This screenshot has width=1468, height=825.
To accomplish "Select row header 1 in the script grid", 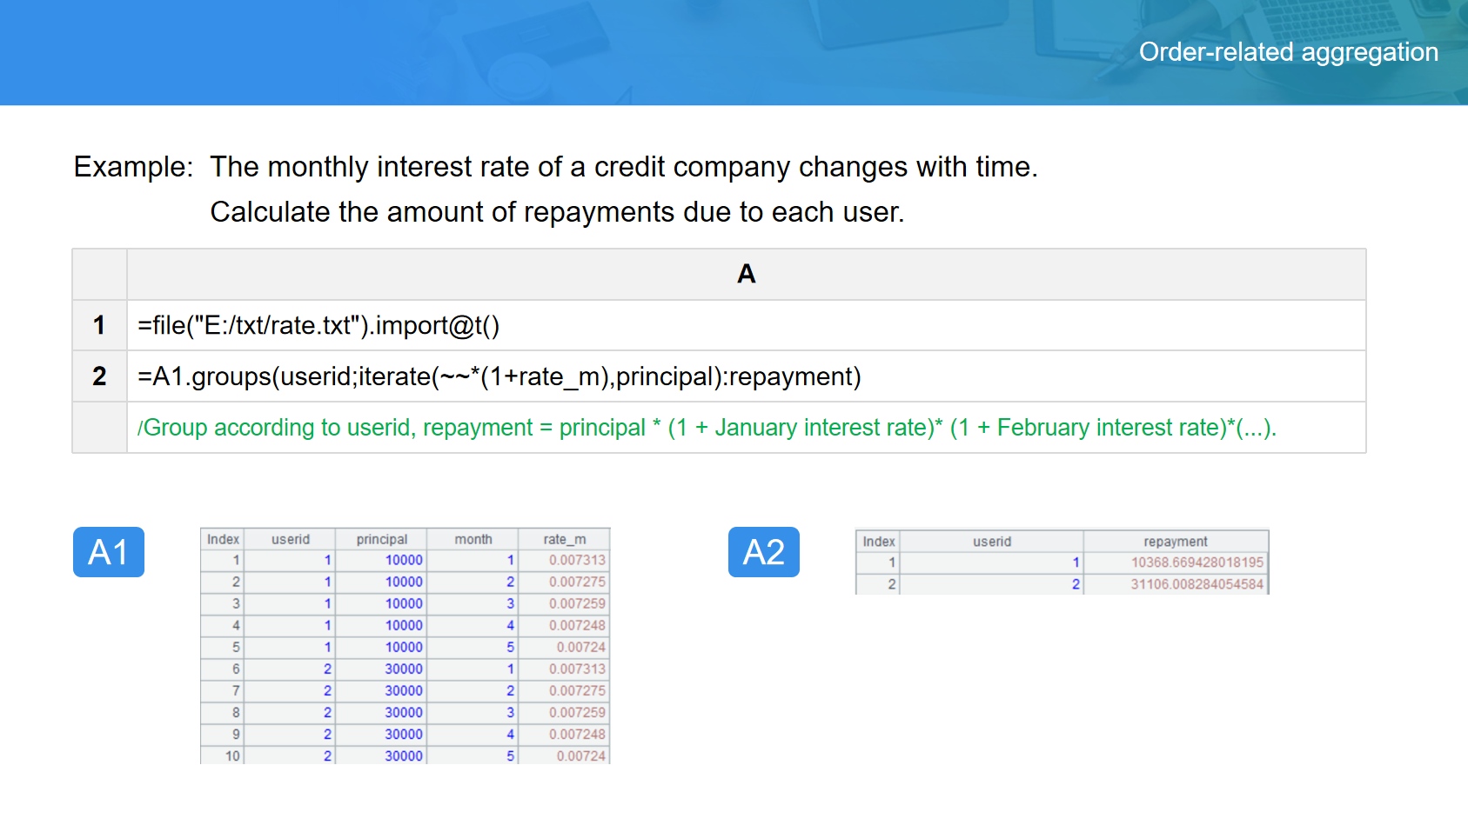I will [x=99, y=325].
